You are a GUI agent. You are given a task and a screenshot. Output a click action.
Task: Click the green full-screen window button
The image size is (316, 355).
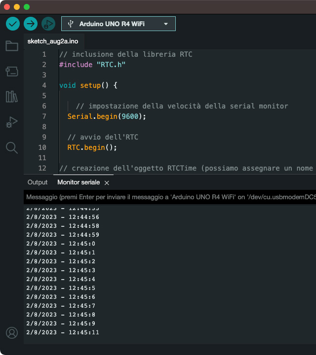coord(27,7)
